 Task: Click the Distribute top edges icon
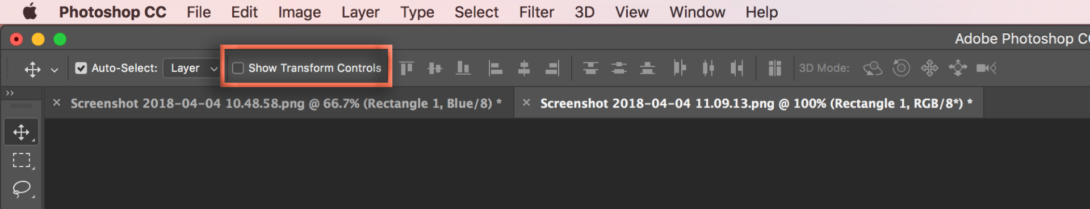[x=590, y=69]
